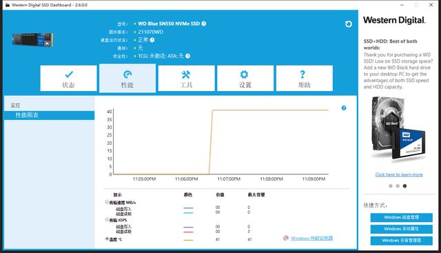Switch to the 性能 performance tab
Image resolution: width=441 pixels, height=253 pixels.
coord(127,78)
